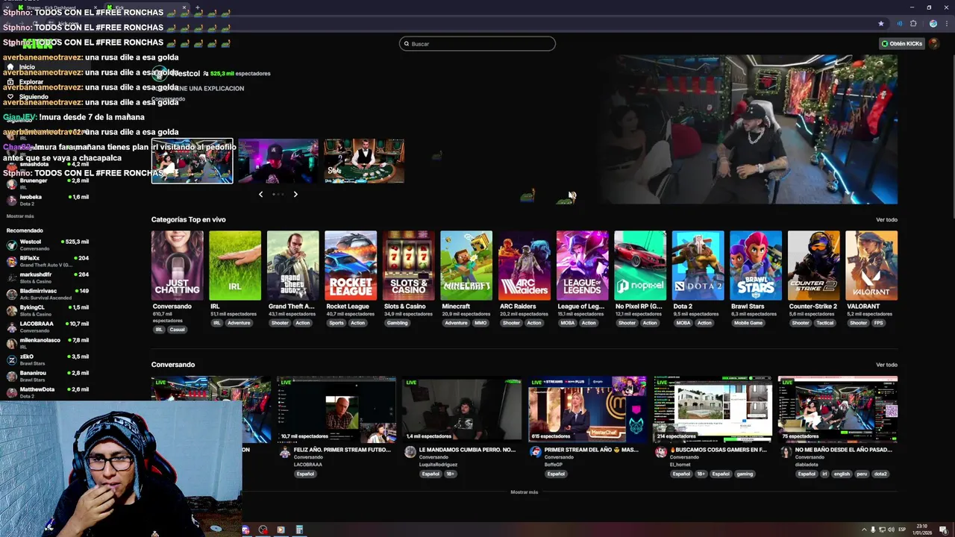Click the Sports tag under Rocket League
This screenshot has width=955, height=537.
(336, 323)
